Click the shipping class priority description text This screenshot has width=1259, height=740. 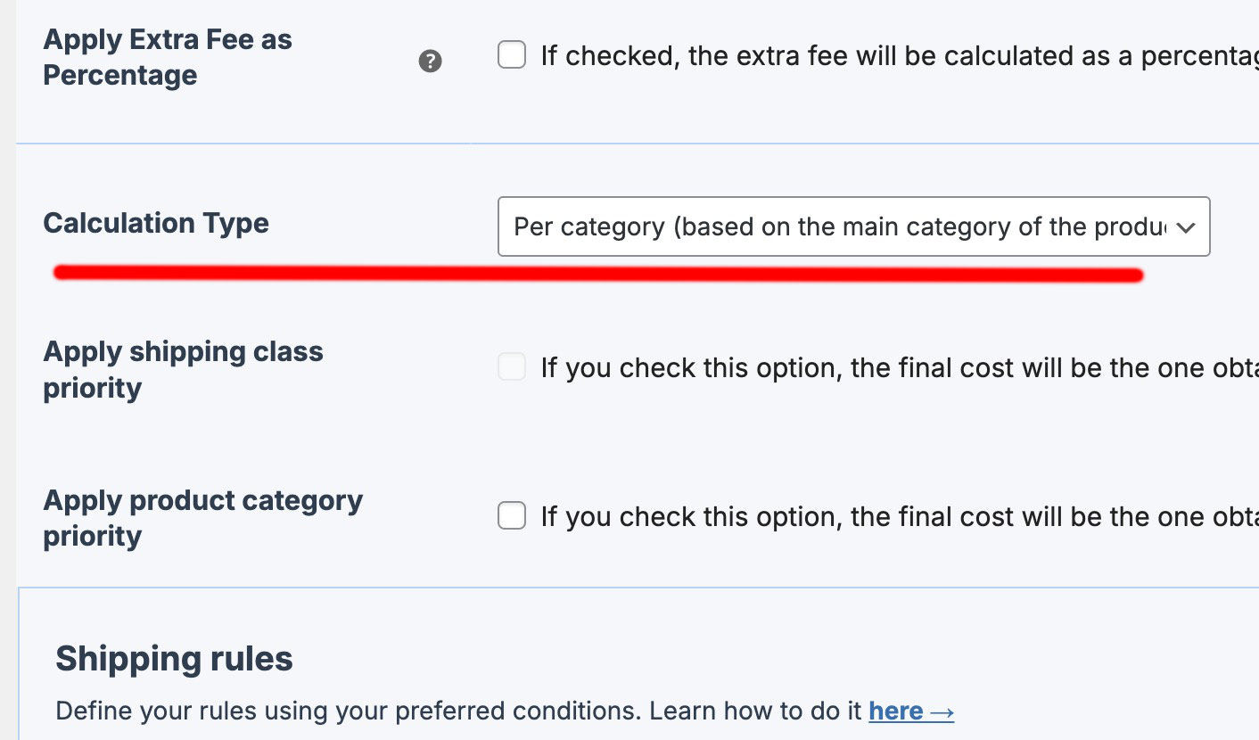coord(892,367)
